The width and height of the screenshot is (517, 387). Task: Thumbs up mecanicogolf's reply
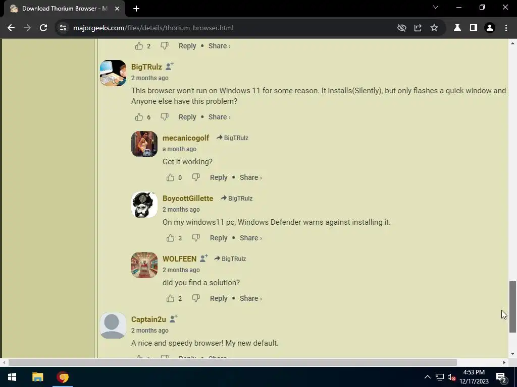click(170, 177)
